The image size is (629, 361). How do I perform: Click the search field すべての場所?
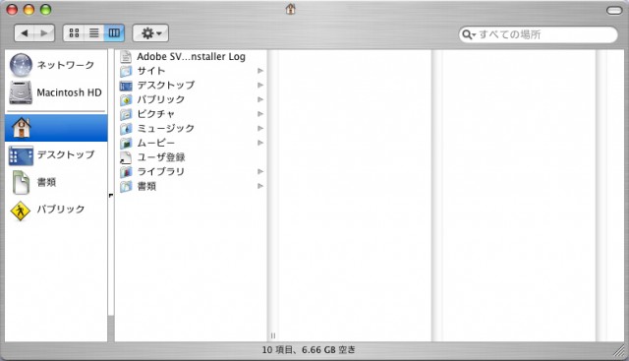[x=538, y=34]
